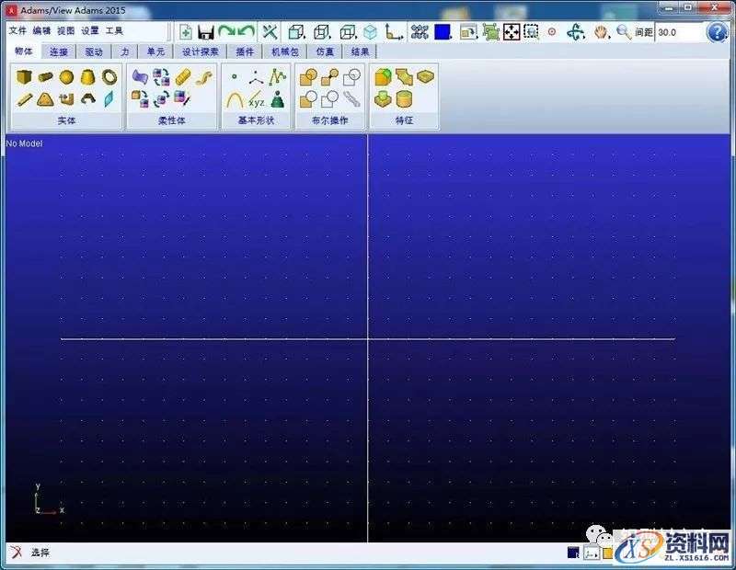The width and height of the screenshot is (736, 570).
Task: Click the new model icon
Action: point(185,31)
